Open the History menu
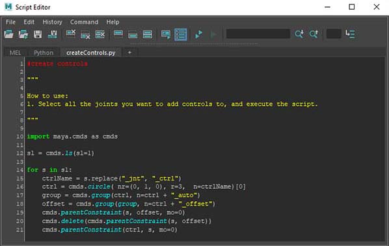Viewport: 389px width, 246px height. point(52,22)
